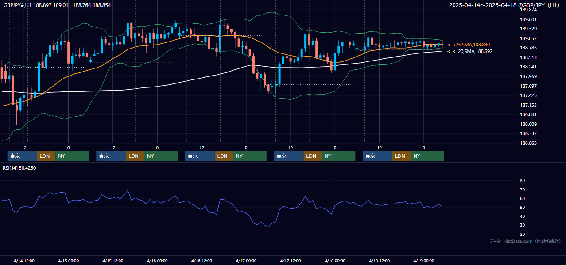
Task: Click the RSI axis value 50
Action: (x=522, y=207)
